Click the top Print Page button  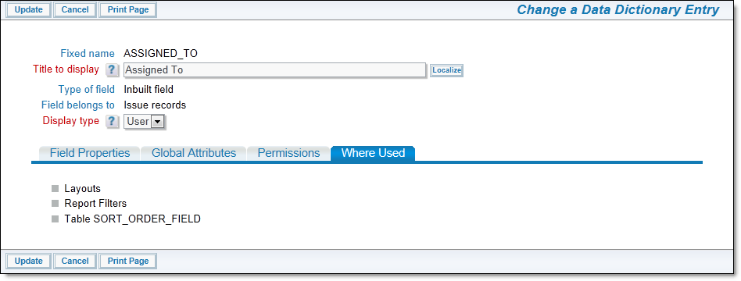(x=128, y=9)
